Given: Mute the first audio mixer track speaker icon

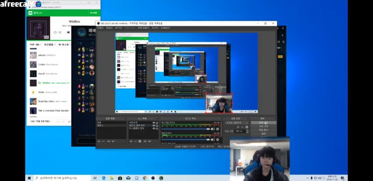Looking at the screenshot, I should pos(213,129).
